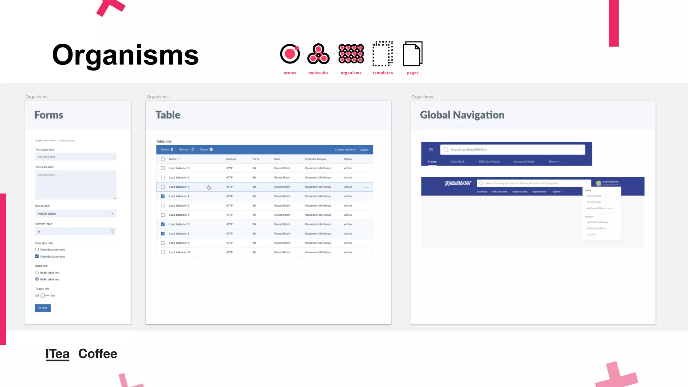Select the second Radio label text option
The width and height of the screenshot is (688, 387).
[x=37, y=279]
